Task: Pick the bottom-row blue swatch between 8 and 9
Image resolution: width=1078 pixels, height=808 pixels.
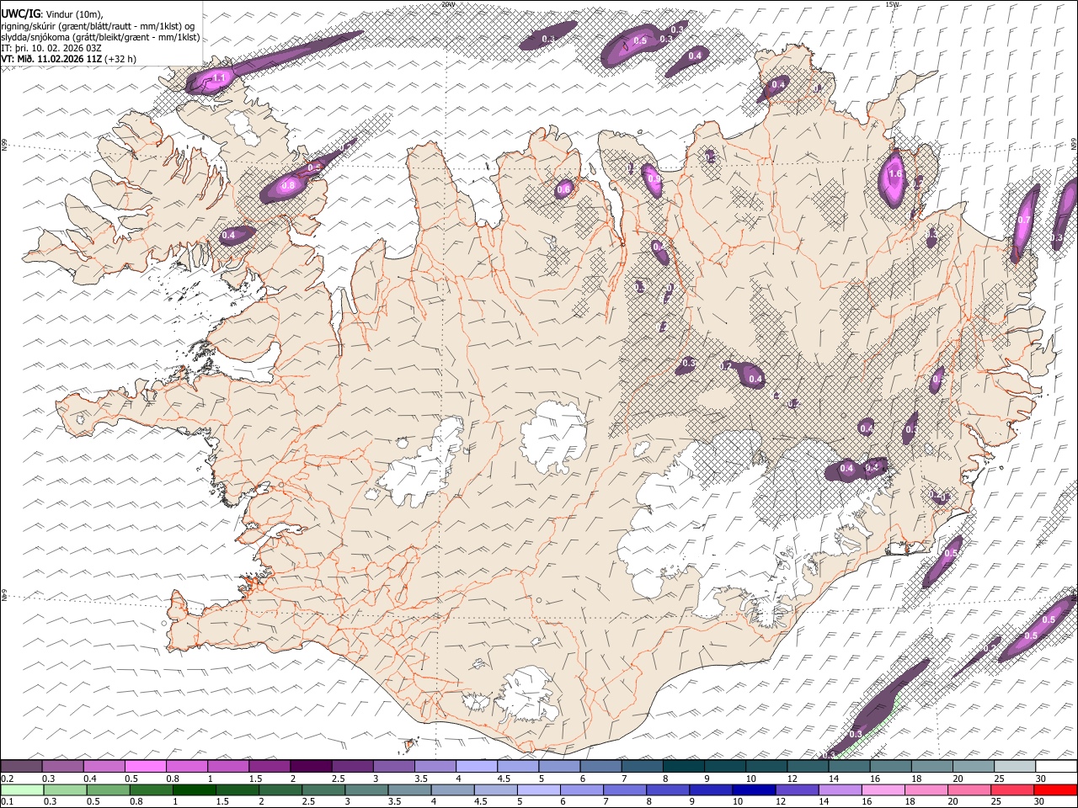Action: (x=667, y=789)
